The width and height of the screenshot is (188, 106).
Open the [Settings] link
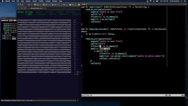click(x=70, y=12)
